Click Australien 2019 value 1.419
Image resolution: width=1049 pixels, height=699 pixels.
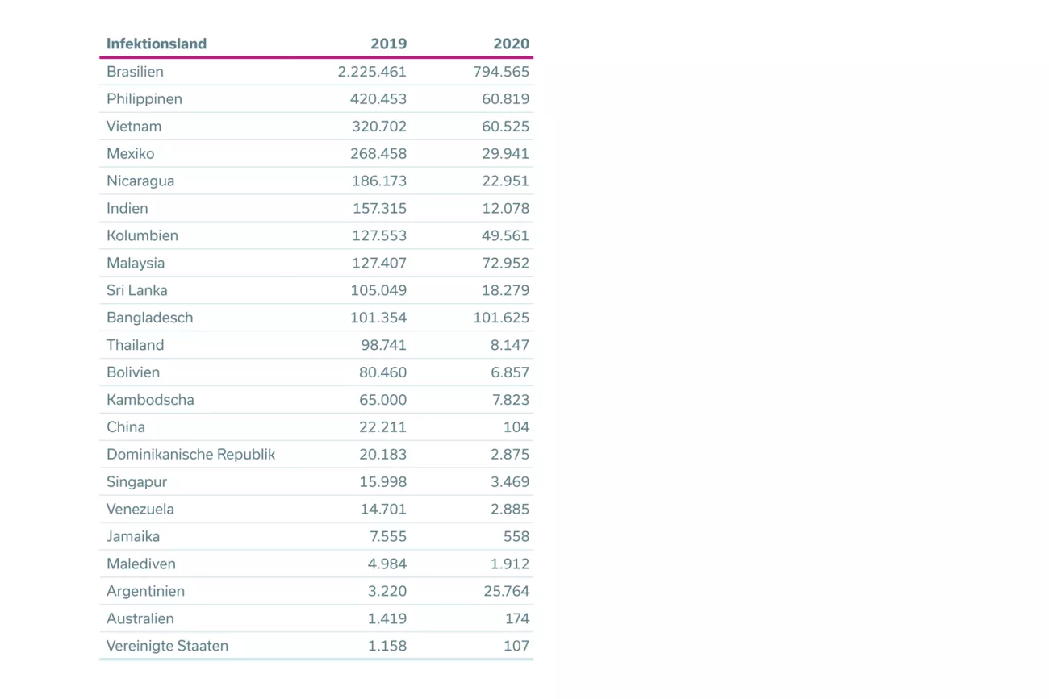pyautogui.click(x=389, y=619)
